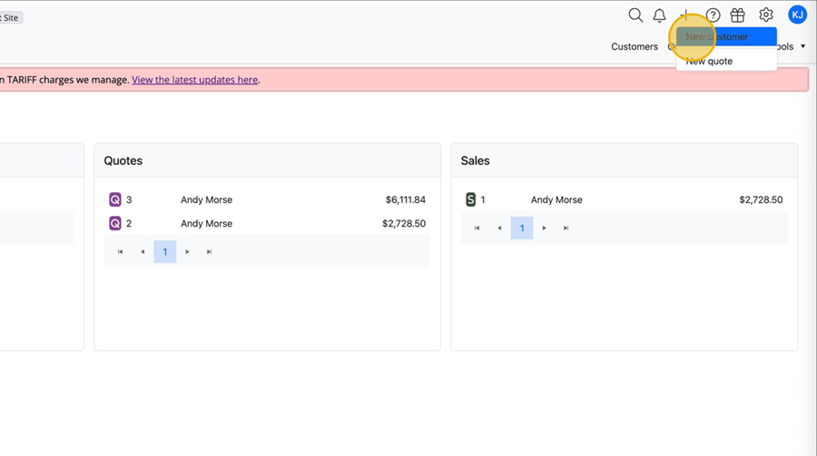Expand the Tools dropdown arrow

802,47
